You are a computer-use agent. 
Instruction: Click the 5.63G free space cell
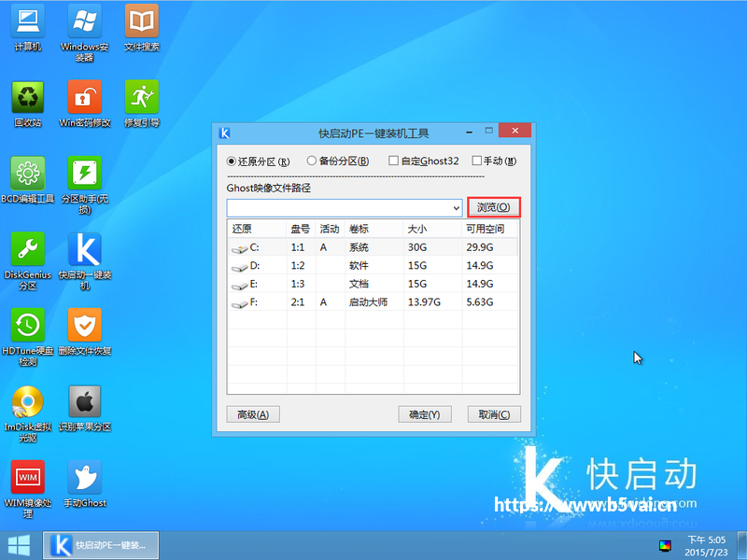480,301
